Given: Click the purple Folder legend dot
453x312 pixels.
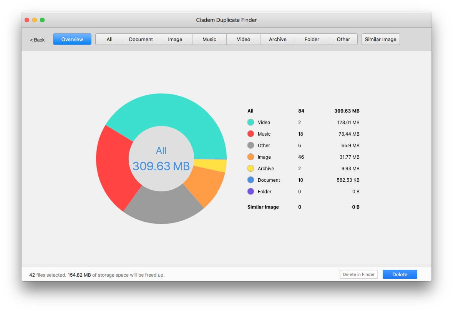Looking at the screenshot, I should (251, 191).
